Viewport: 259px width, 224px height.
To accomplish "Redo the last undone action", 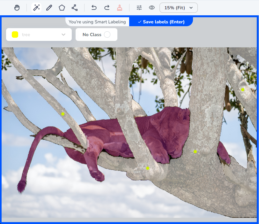I will 107,8.
